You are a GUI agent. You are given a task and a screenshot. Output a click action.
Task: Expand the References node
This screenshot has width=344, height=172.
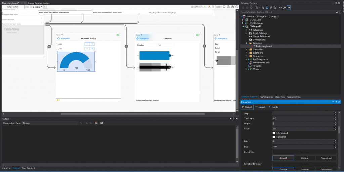click(x=246, y=30)
